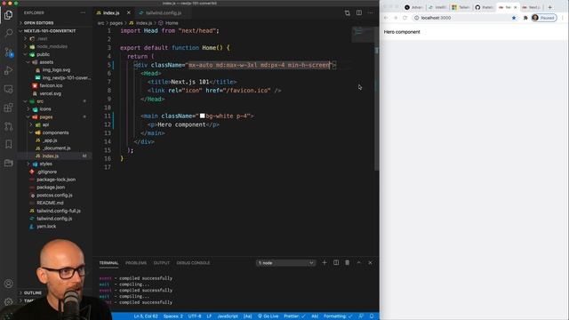Click the Paused profile button in Chrome
Image resolution: width=569 pixels, height=320 pixels.
click(x=543, y=18)
